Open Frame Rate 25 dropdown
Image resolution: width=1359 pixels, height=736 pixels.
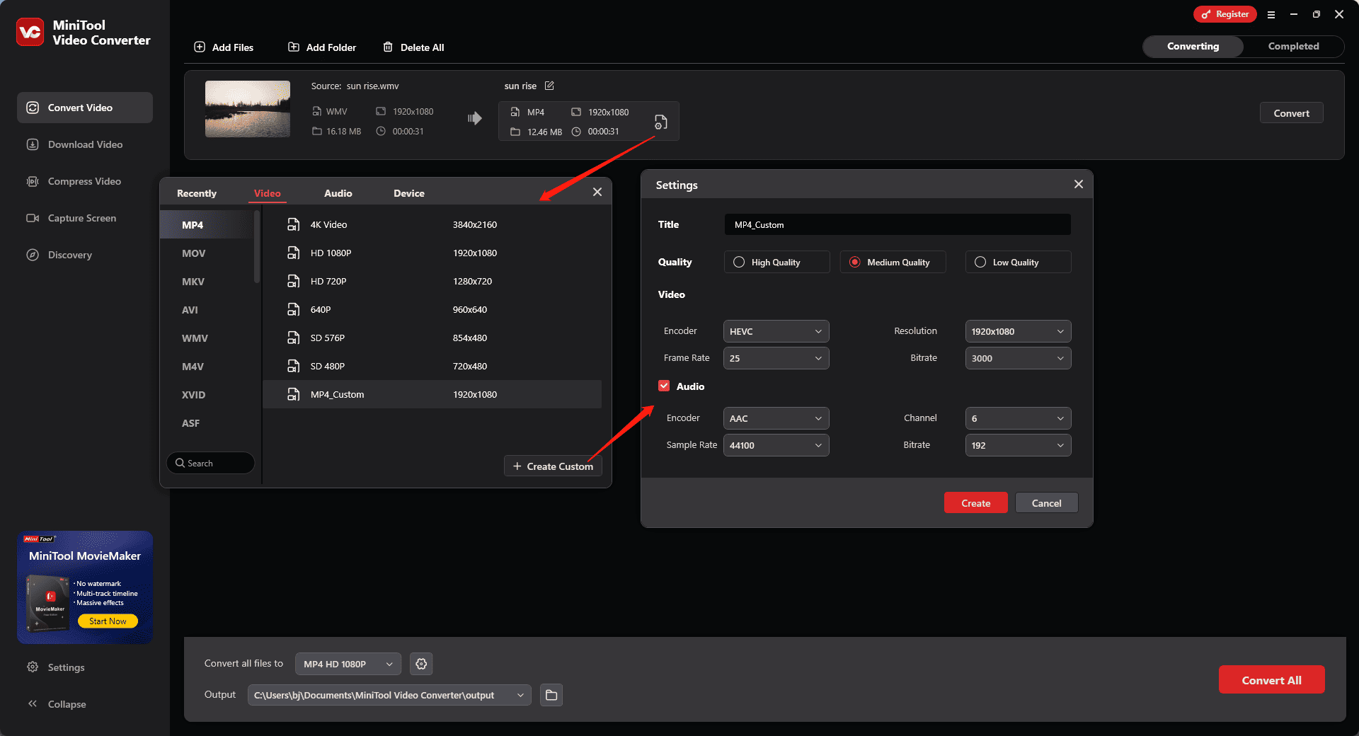[776, 358]
